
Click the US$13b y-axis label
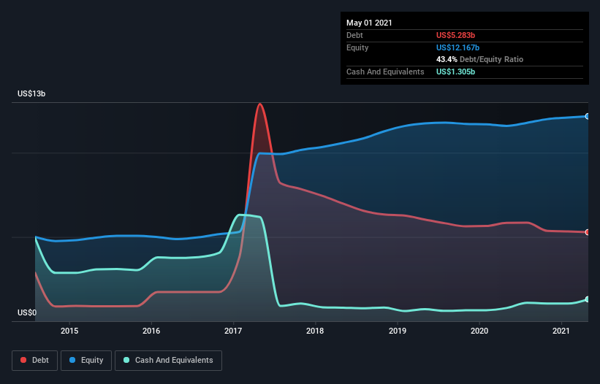pyautogui.click(x=31, y=93)
